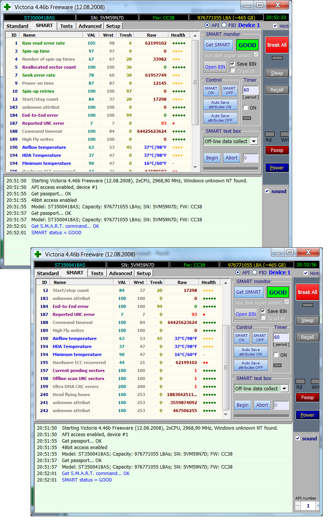
Task: Toggle the sound checkbox in the front window
Action: 298,438
